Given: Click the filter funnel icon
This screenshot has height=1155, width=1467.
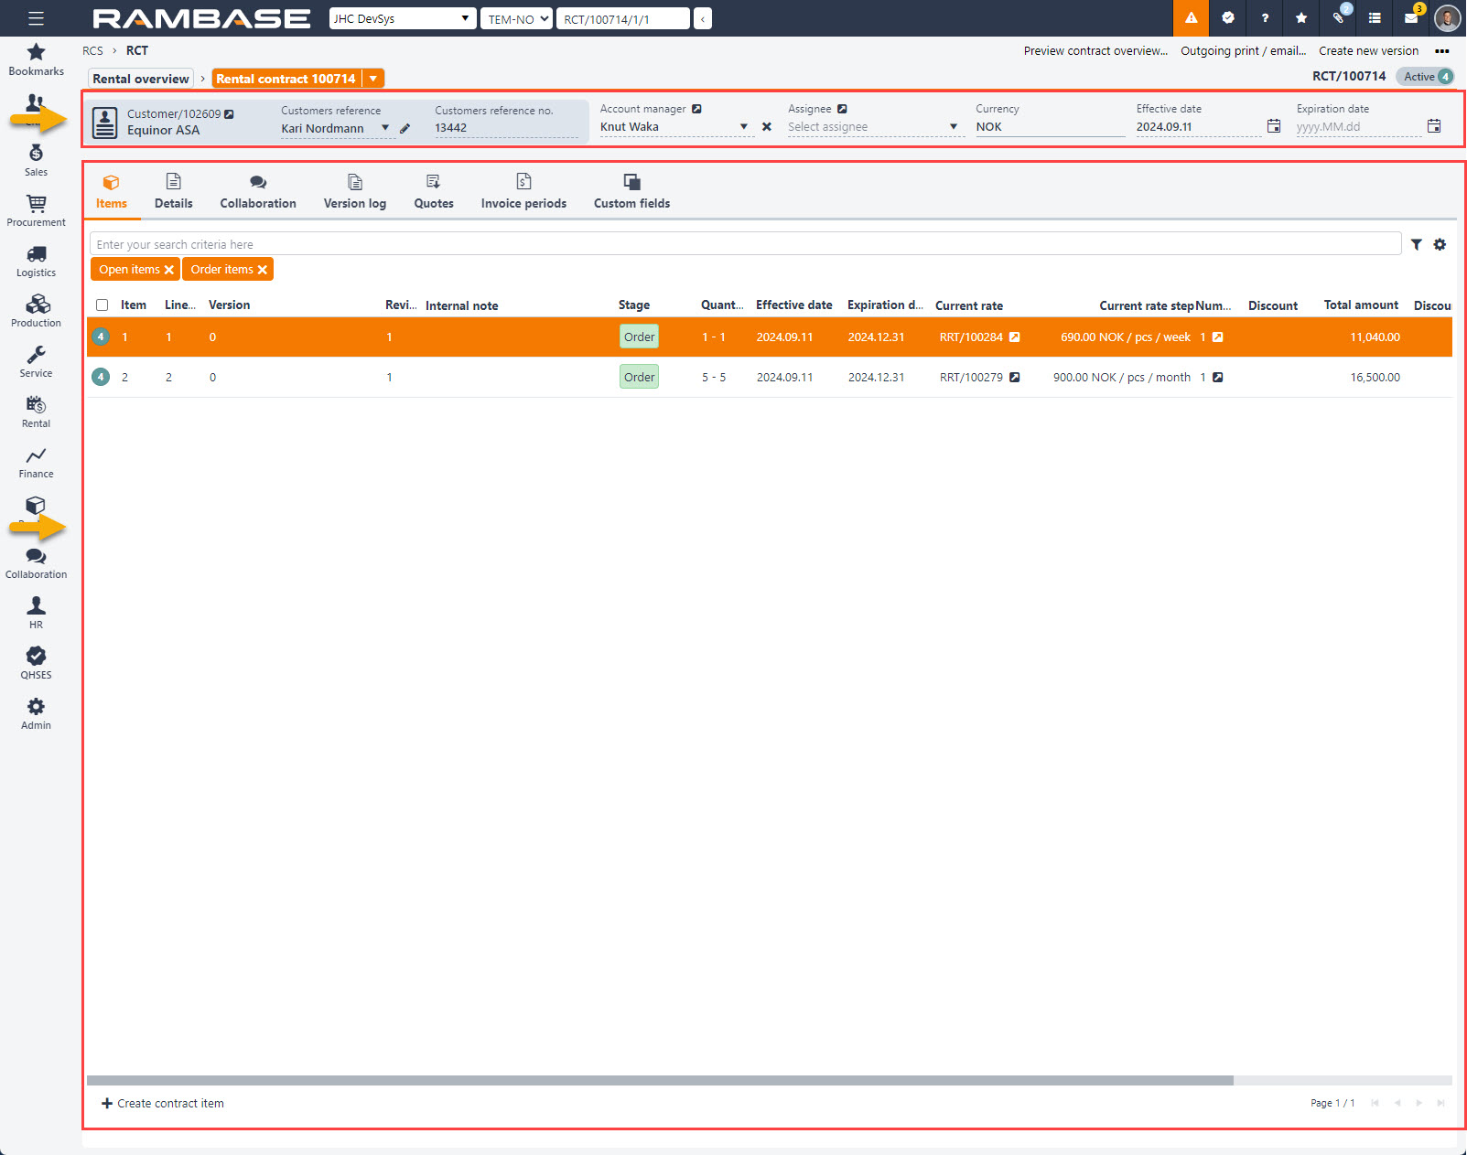Looking at the screenshot, I should (x=1416, y=245).
